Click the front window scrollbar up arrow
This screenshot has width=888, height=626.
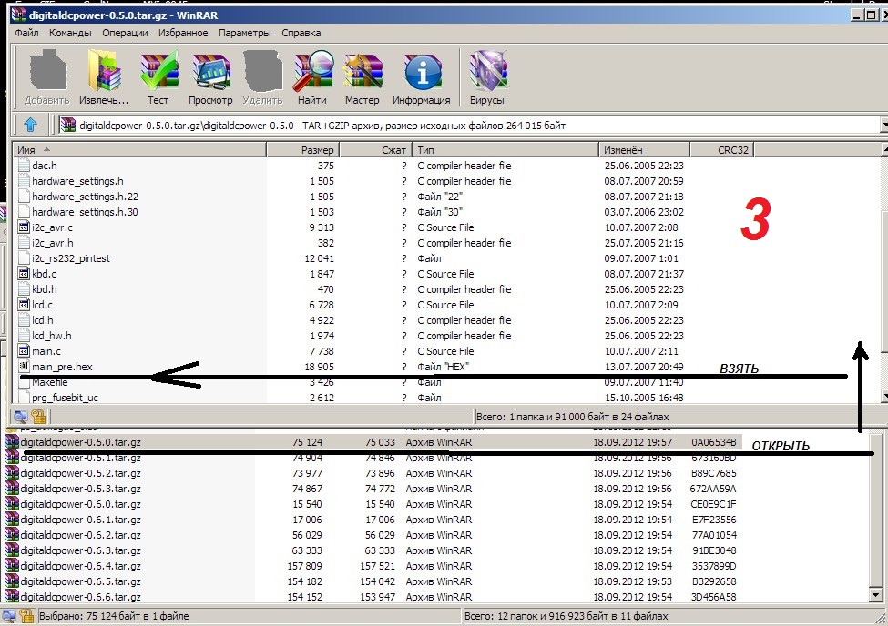click(884, 149)
